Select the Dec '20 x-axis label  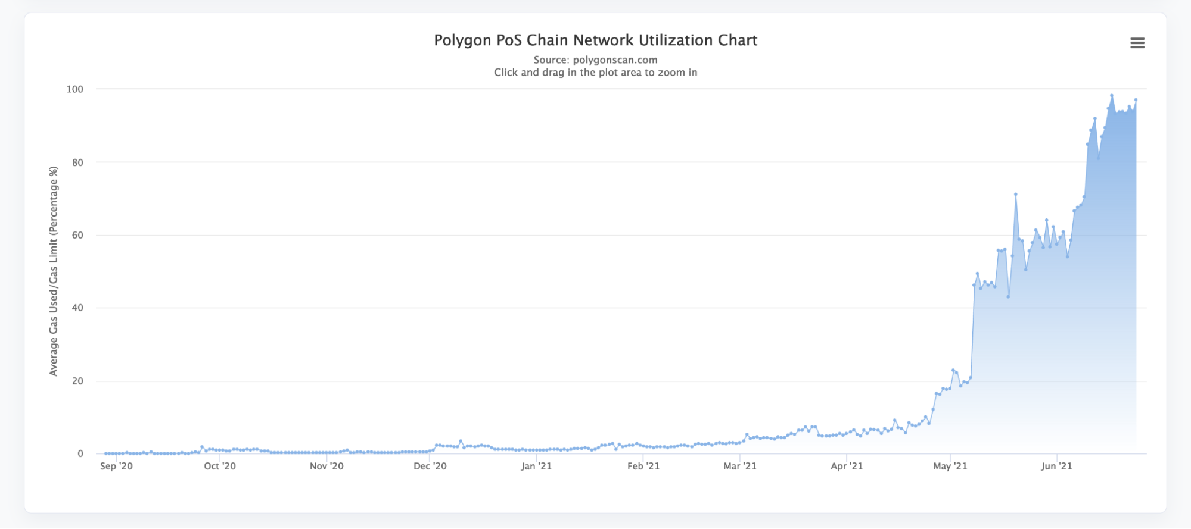430,466
